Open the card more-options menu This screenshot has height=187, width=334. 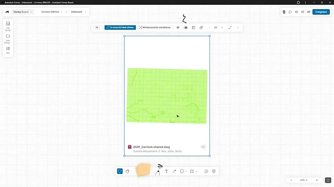click(238, 28)
